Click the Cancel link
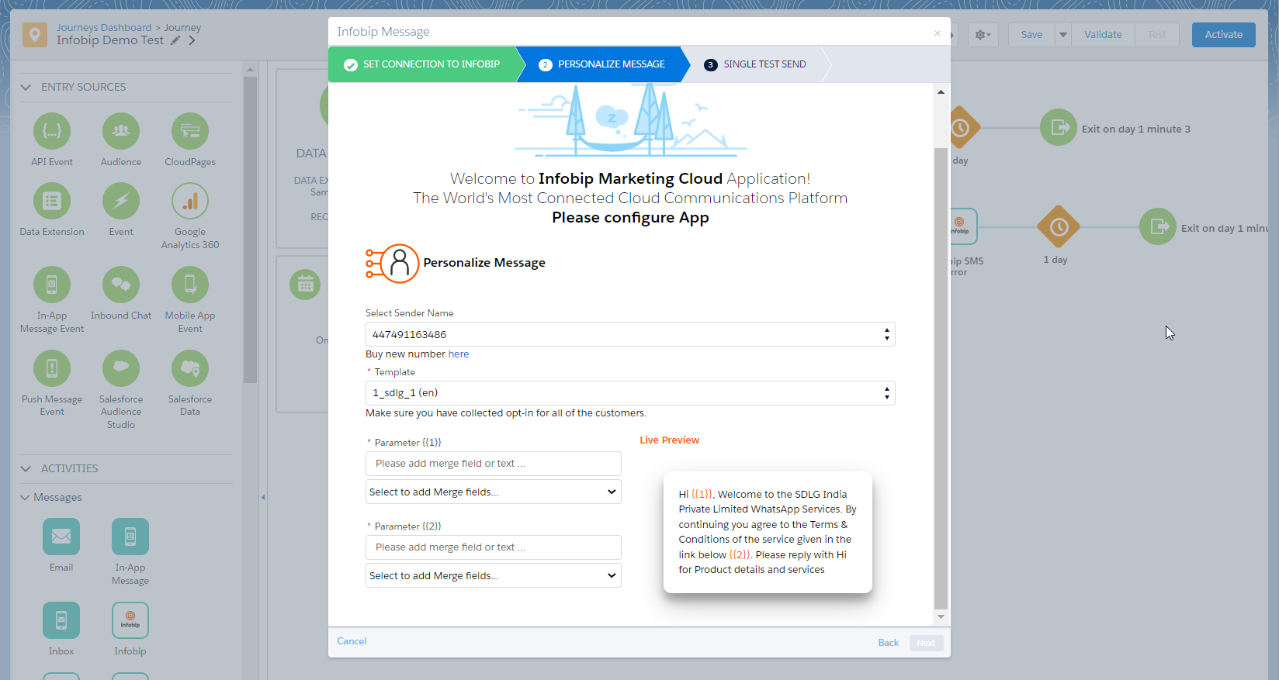The image size is (1279, 680). tap(352, 641)
